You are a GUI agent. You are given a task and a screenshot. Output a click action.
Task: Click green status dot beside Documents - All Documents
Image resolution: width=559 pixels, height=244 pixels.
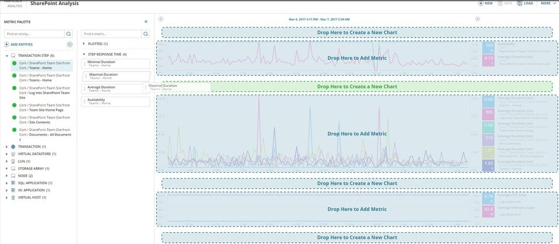pyautogui.click(x=14, y=130)
